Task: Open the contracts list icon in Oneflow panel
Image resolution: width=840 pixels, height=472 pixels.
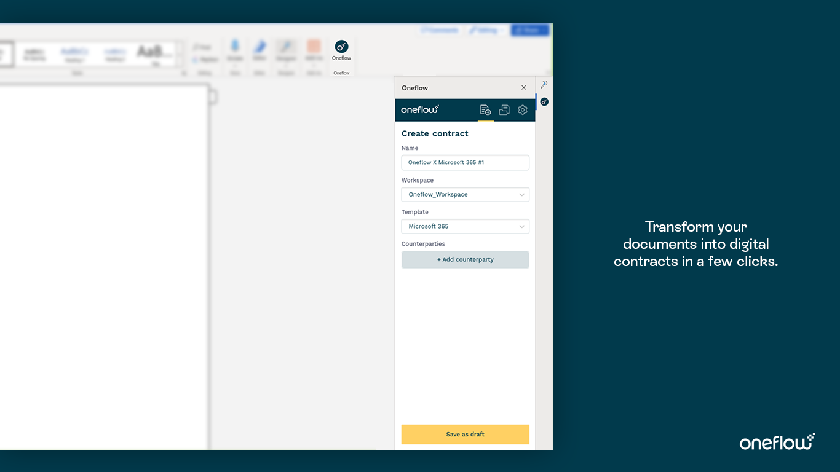Action: [x=504, y=110]
